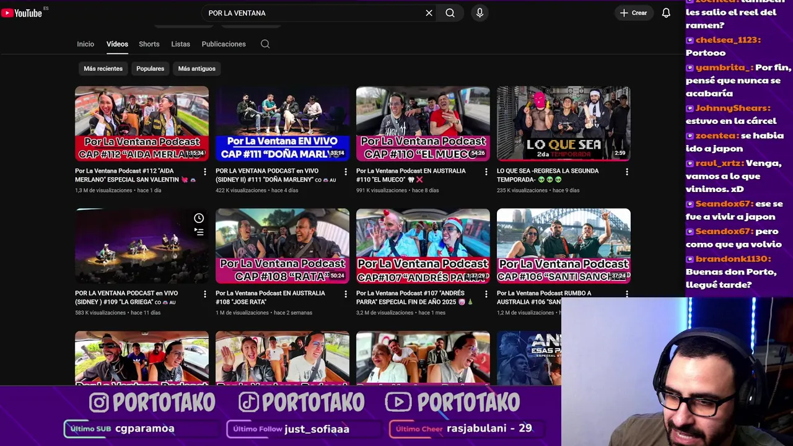This screenshot has height=446, width=793.
Task: Click chat username JohnnyShears
Action: [x=732, y=108]
